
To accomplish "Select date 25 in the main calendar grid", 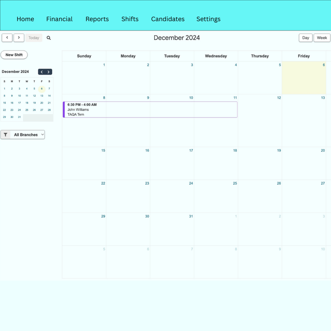I will (216, 197).
